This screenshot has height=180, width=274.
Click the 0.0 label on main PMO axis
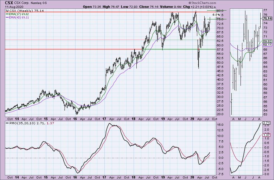coord(221,158)
